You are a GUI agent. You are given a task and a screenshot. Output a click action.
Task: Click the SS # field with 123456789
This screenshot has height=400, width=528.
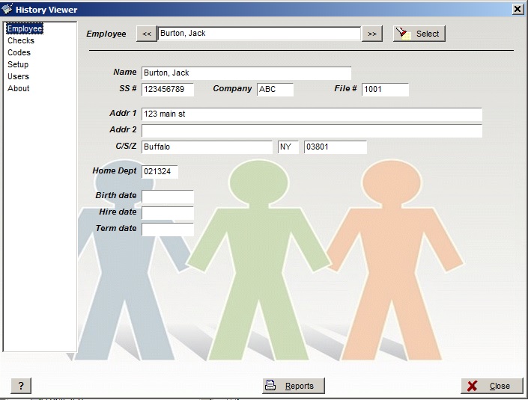click(167, 90)
